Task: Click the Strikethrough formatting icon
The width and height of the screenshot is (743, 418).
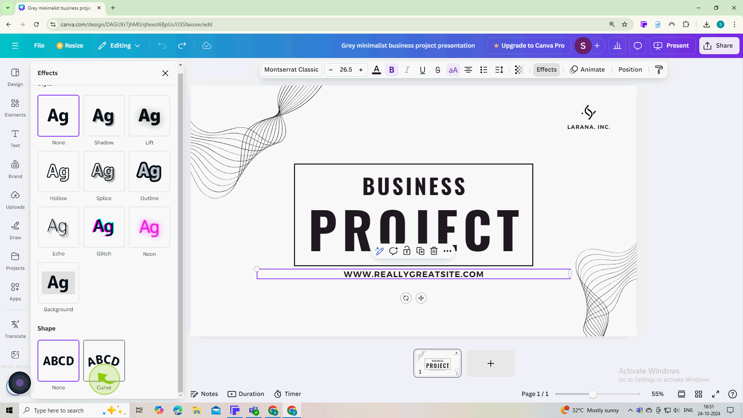Action: point(437,69)
